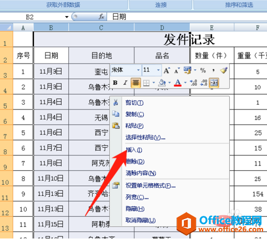Select column D header
Viewport: 267px width, 239px height.
tap(162, 28)
